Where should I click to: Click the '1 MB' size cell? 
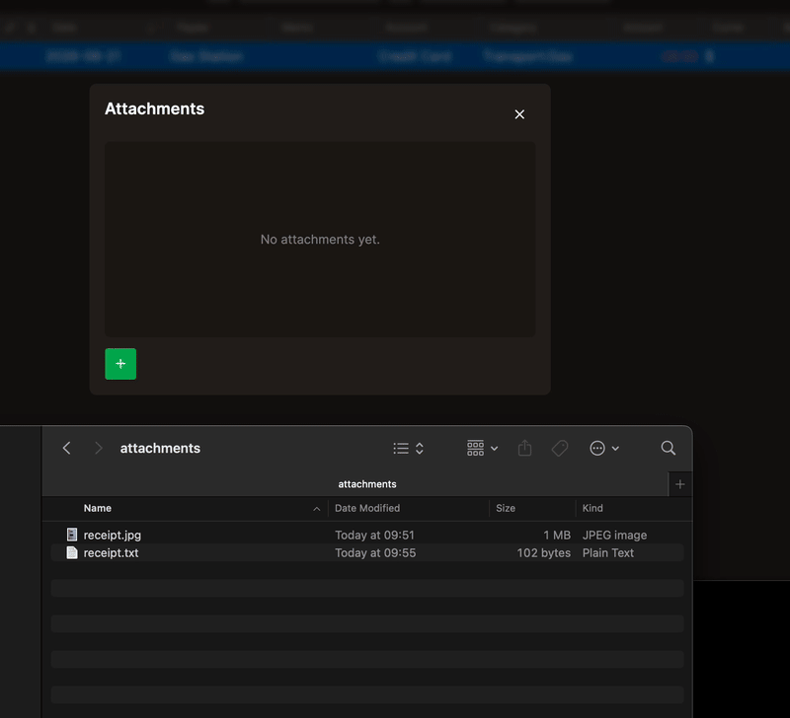[x=557, y=535]
